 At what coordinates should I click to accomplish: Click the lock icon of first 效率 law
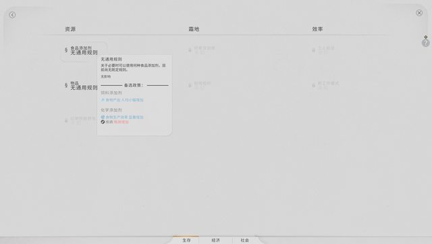pos(313,50)
